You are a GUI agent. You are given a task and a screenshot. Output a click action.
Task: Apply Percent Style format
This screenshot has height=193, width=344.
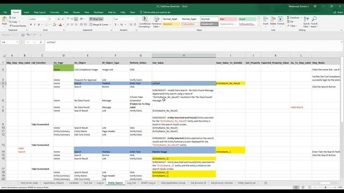(121, 25)
